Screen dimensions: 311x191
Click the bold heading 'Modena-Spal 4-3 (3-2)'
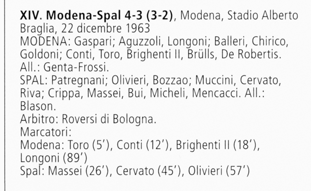coord(110,16)
